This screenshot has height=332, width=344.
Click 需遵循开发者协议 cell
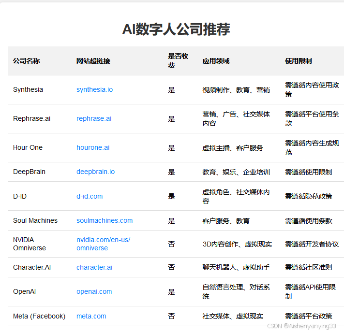tap(312, 244)
